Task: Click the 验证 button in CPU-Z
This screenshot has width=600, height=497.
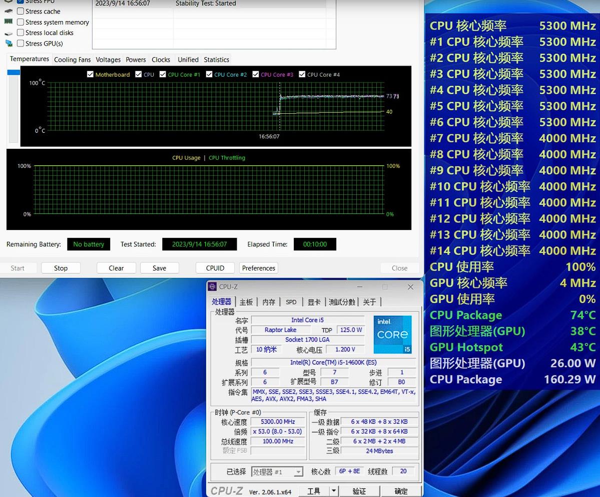Action: point(359,491)
